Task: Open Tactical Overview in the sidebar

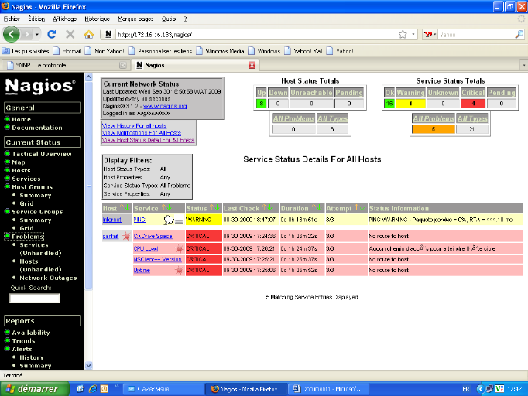Action: point(42,154)
